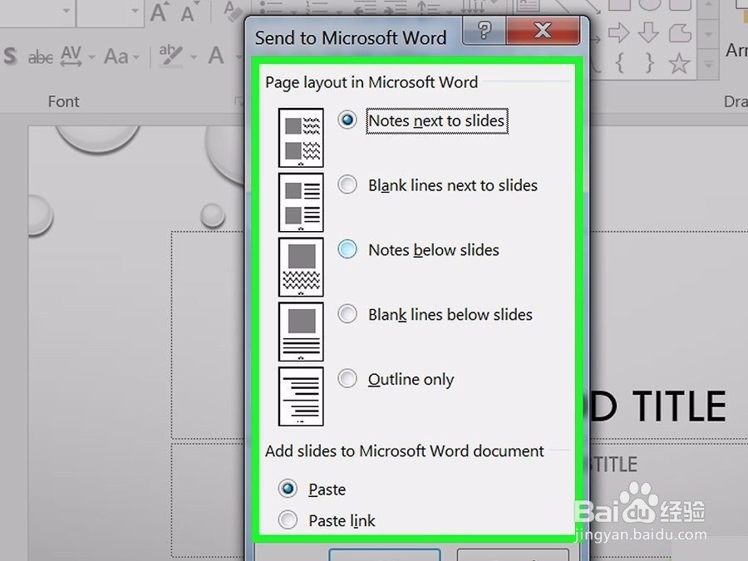
Task: Click the font color A button
Action: (216, 56)
